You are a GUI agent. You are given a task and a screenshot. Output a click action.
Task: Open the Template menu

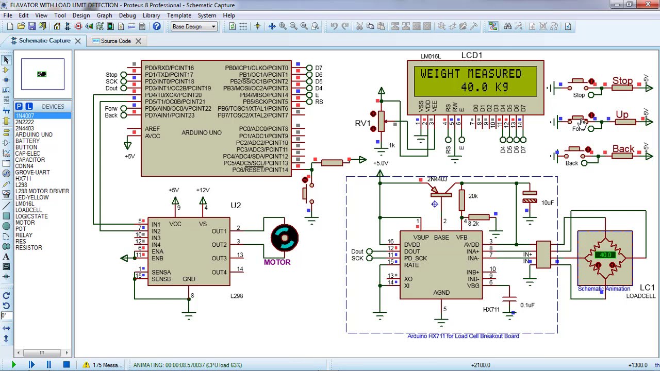[x=179, y=15]
